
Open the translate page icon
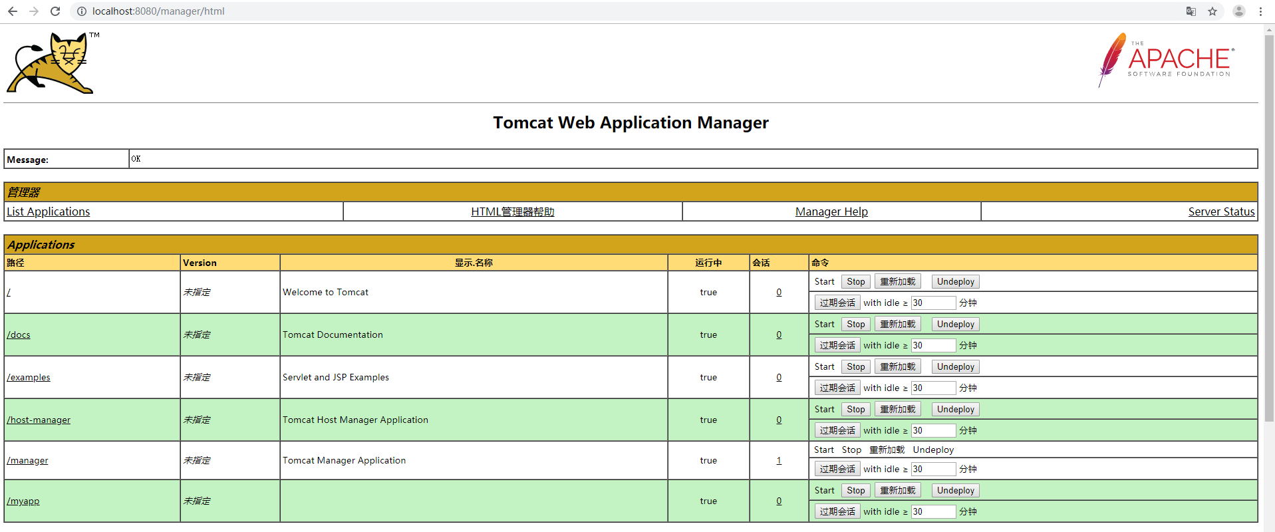pyautogui.click(x=1191, y=11)
